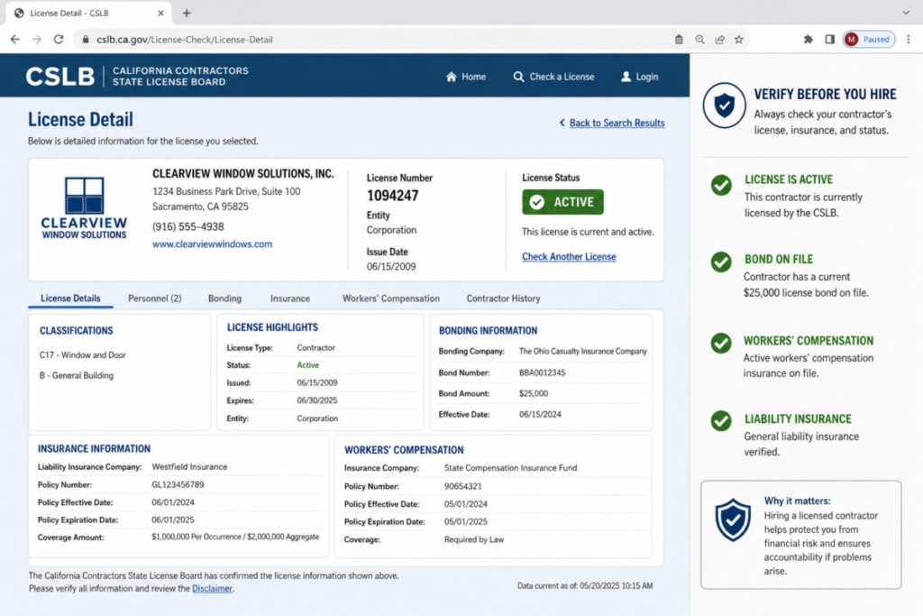Click the browser forward arrow
This screenshot has height=616, width=923.
click(36, 40)
